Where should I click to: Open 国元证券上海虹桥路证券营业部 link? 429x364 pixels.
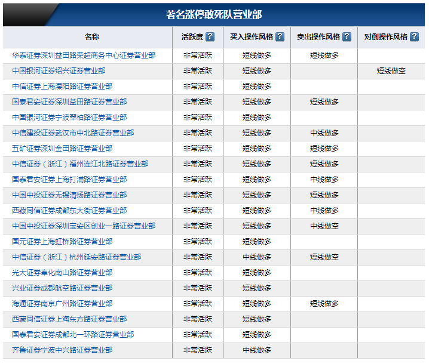62,242
